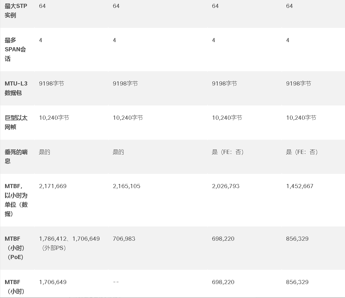The image size is (345, 298).
Task: Select the MTBF value 2,165,105
Action: point(126,186)
